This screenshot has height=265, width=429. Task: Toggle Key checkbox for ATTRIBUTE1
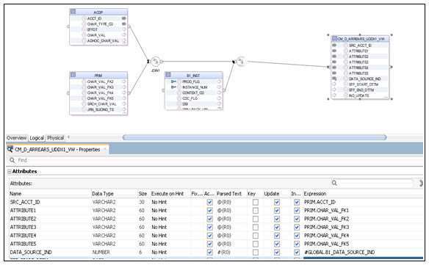coord(255,211)
